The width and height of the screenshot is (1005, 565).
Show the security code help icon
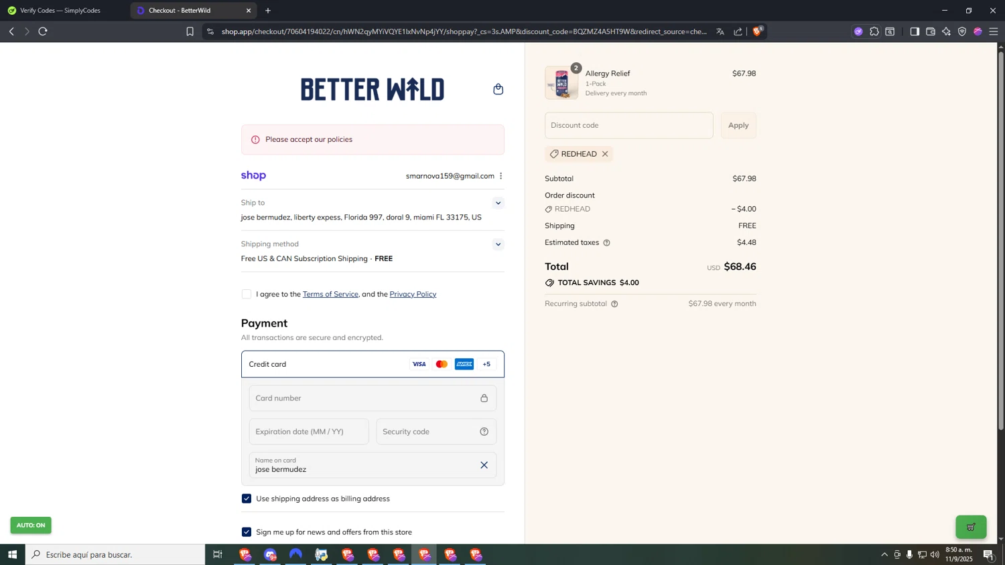point(484,432)
